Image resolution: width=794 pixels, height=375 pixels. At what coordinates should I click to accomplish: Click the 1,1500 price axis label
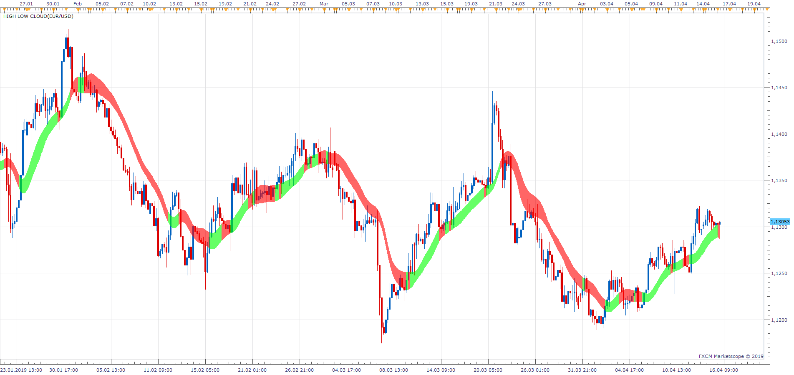[779, 41]
